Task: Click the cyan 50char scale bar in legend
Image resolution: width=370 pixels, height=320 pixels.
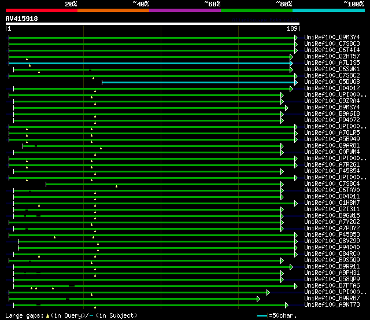Action: click(262, 315)
